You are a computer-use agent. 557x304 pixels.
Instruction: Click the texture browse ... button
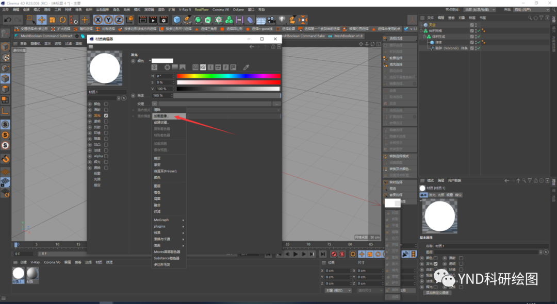pos(276,104)
